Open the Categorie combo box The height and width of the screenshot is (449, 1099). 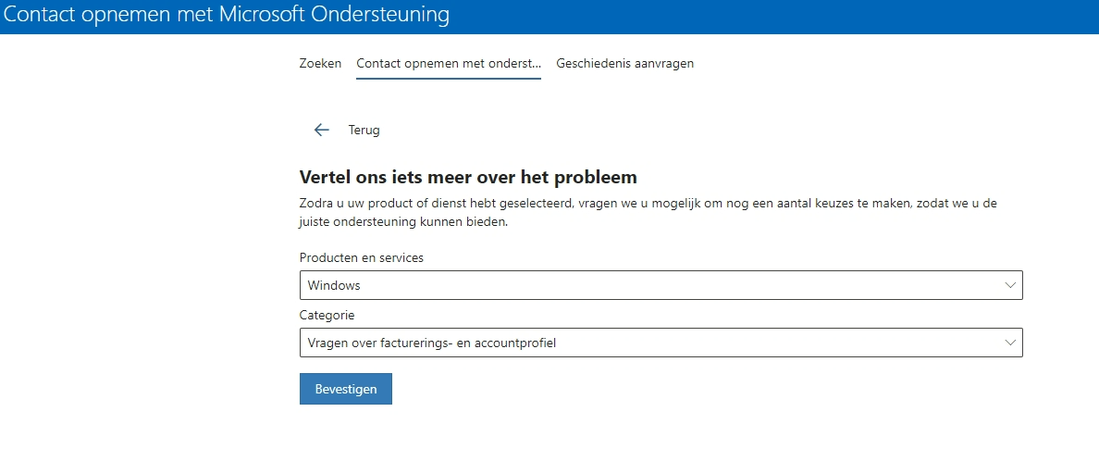(x=661, y=343)
